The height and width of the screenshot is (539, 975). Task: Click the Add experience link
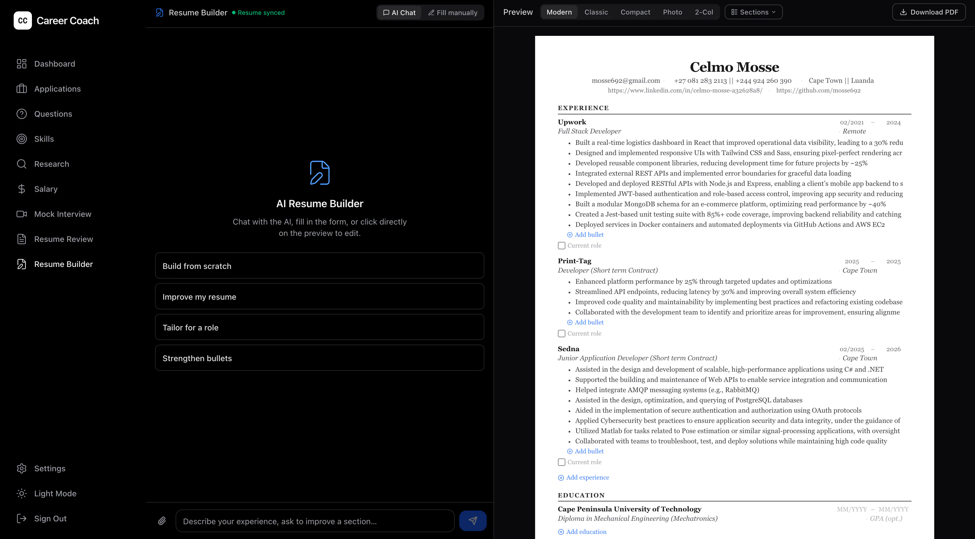[583, 478]
